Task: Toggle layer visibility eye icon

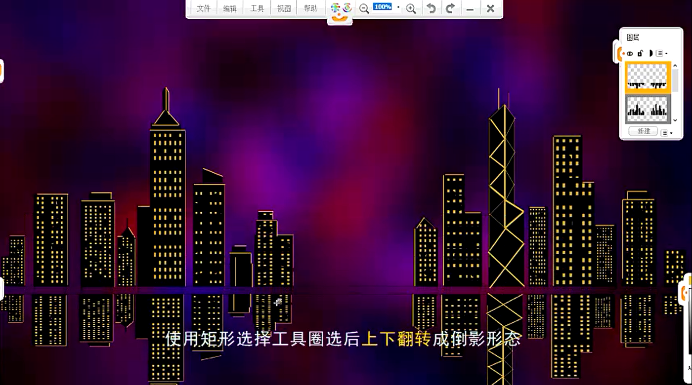Action: click(630, 53)
